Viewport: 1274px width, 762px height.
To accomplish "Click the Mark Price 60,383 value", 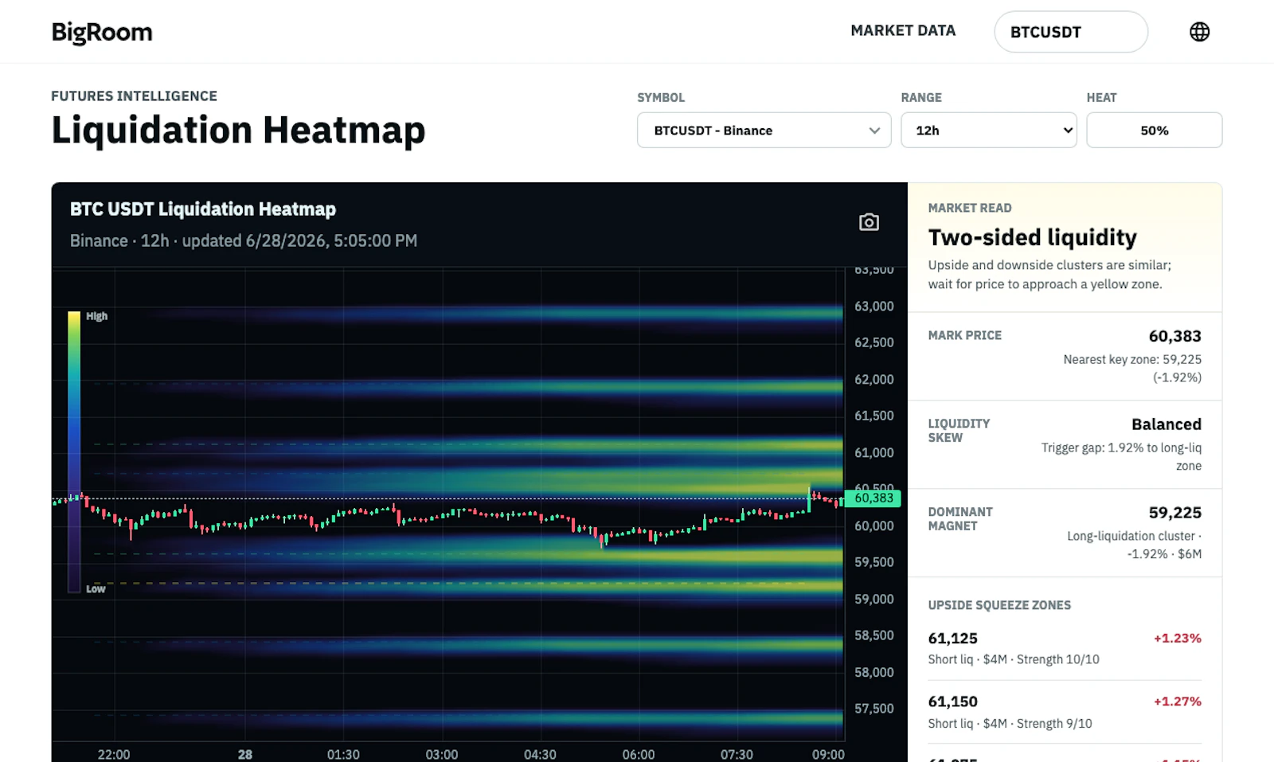I will tap(1174, 336).
